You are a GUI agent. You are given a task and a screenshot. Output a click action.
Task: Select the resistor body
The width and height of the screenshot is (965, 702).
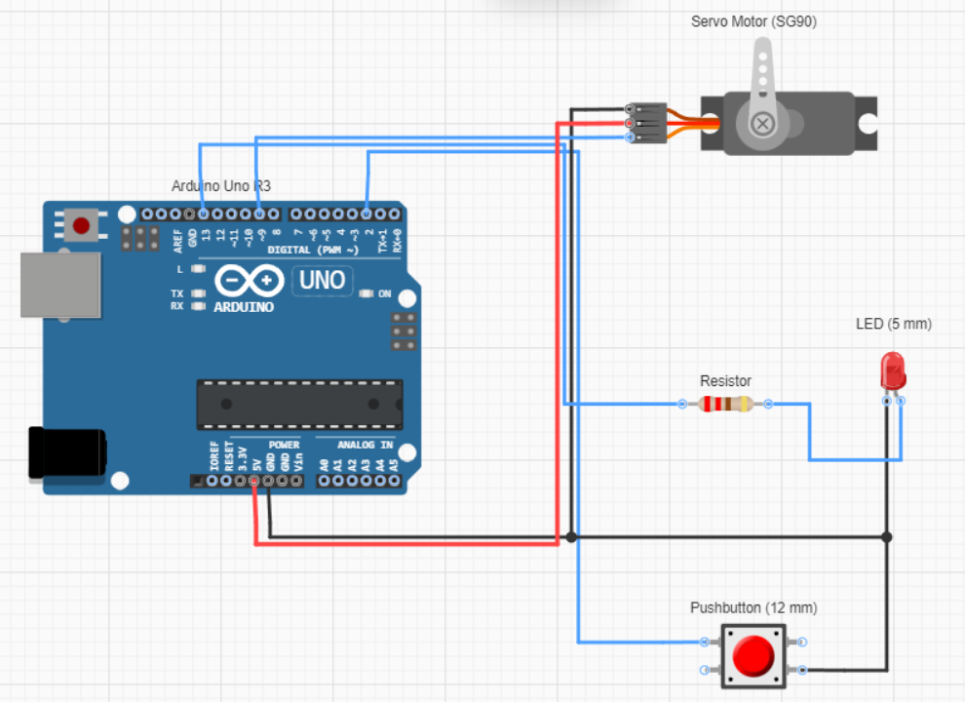725,404
